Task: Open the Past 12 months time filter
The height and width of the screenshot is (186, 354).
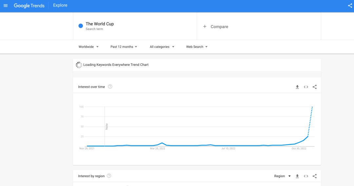Action: coord(124,47)
